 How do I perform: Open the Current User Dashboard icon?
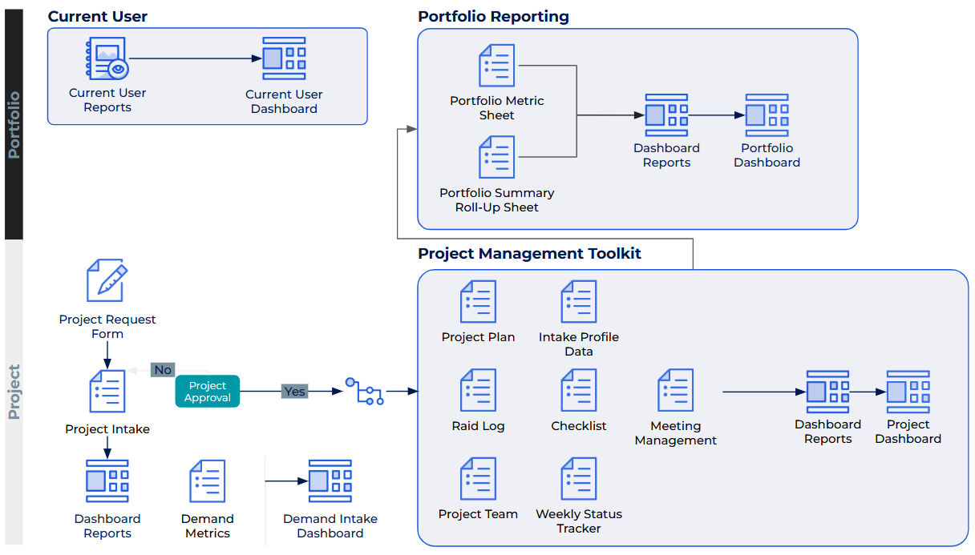tap(284, 57)
